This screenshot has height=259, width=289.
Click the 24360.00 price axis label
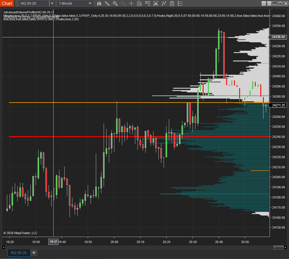pos(279,16)
